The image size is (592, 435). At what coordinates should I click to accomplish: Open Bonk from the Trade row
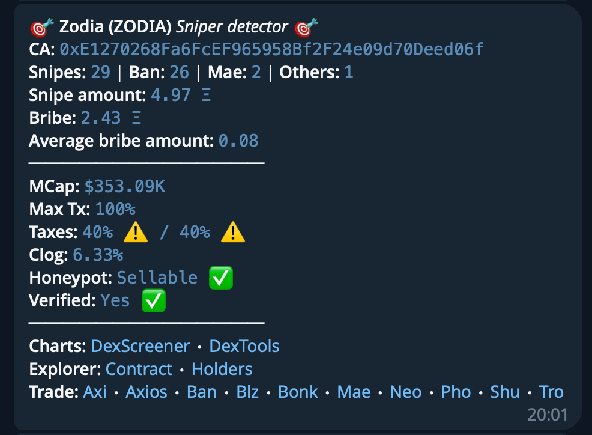click(297, 391)
